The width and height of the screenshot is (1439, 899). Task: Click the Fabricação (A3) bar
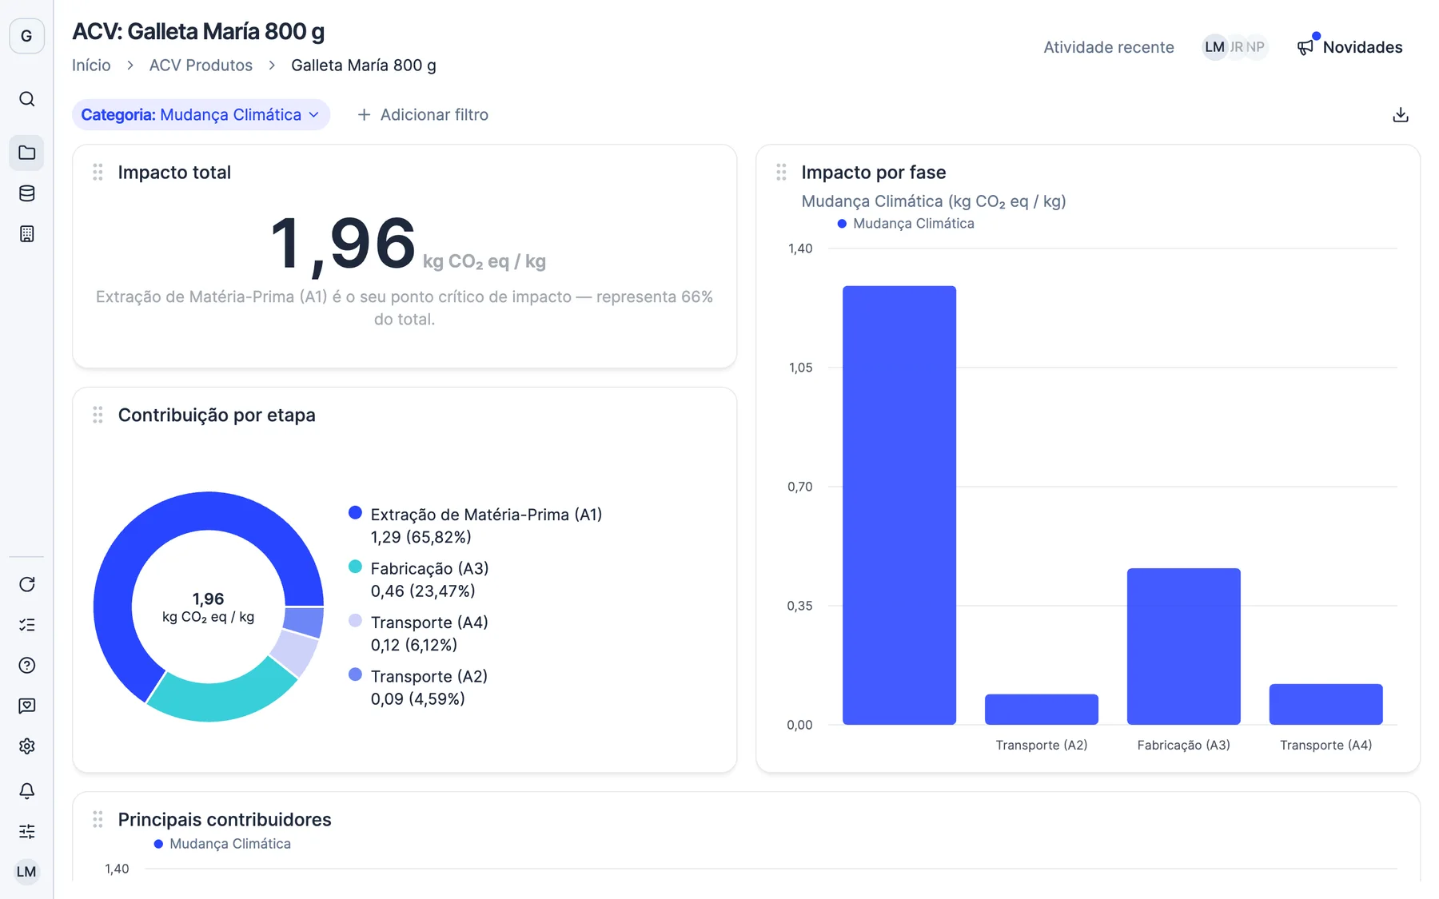[1184, 646]
